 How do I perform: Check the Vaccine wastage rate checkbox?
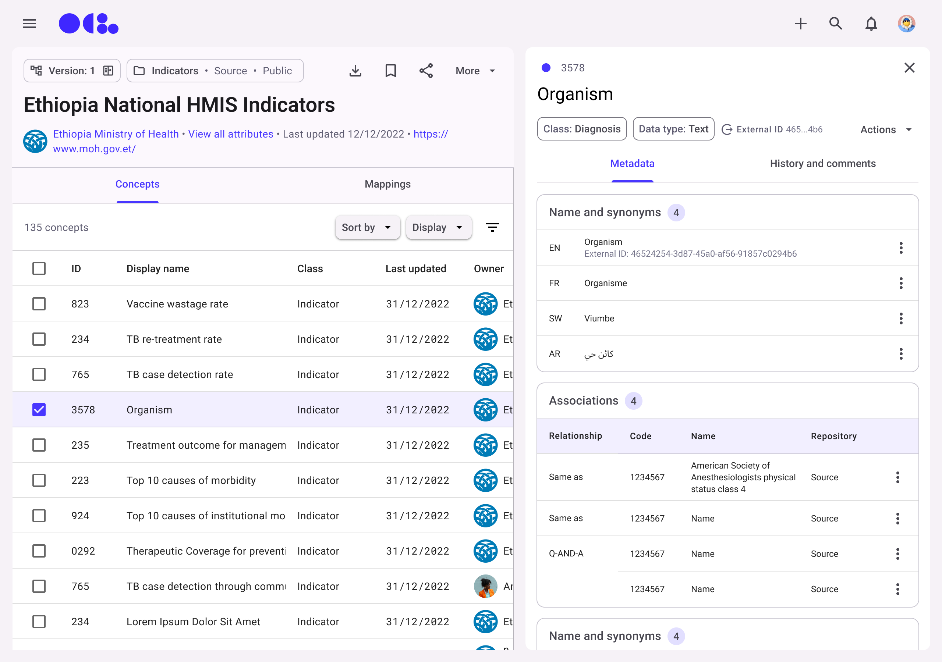coord(39,304)
